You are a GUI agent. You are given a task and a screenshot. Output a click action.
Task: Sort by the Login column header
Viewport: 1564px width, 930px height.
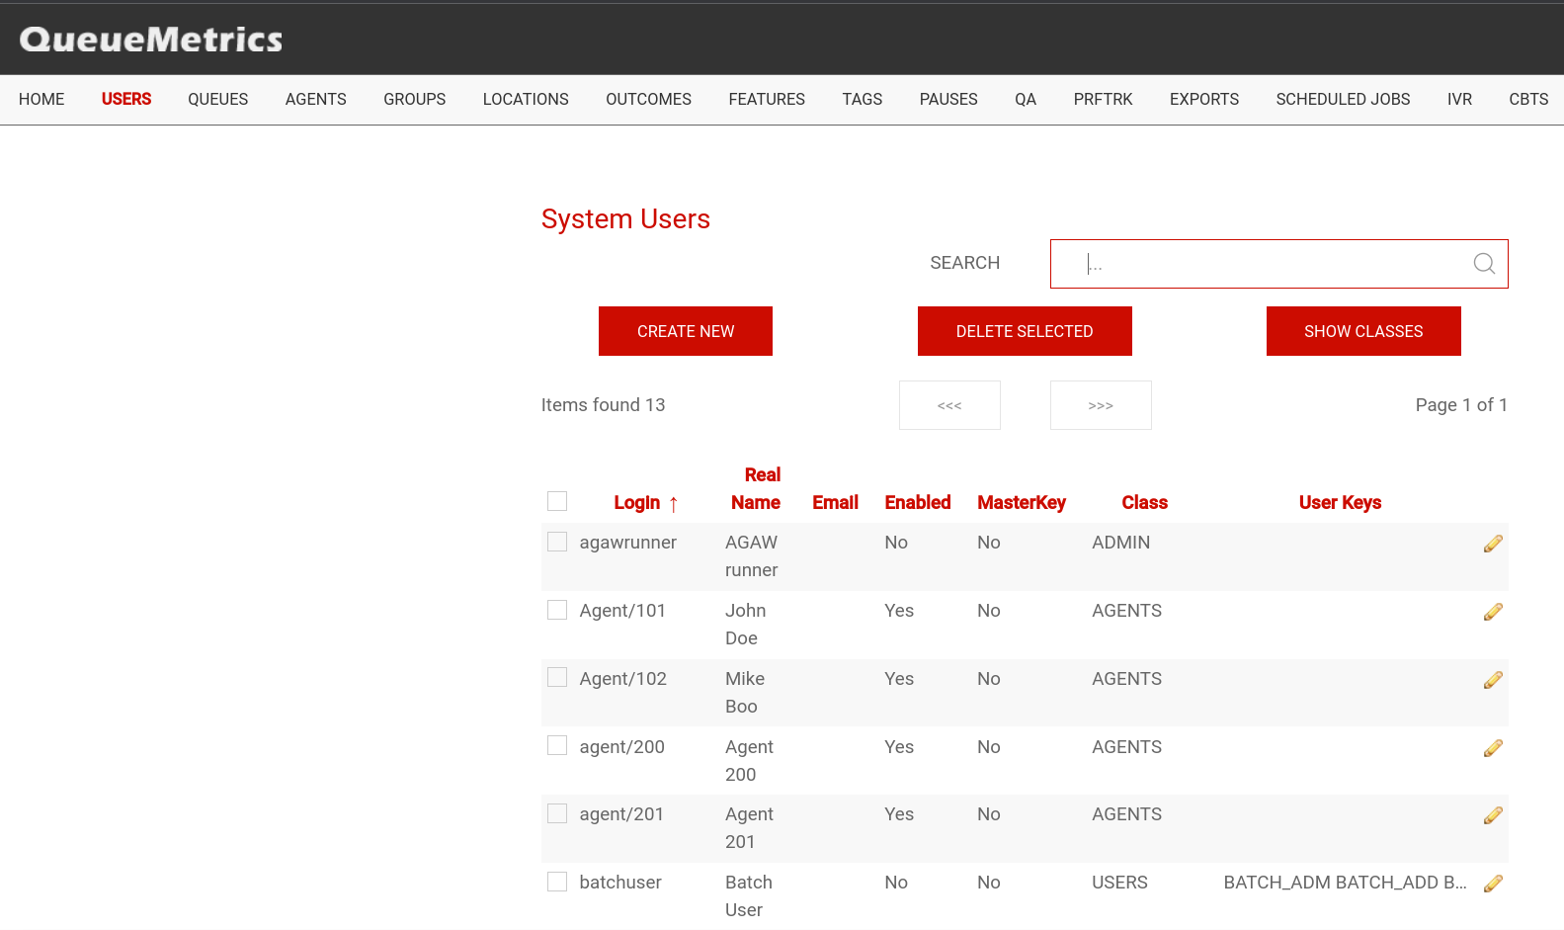(x=637, y=503)
